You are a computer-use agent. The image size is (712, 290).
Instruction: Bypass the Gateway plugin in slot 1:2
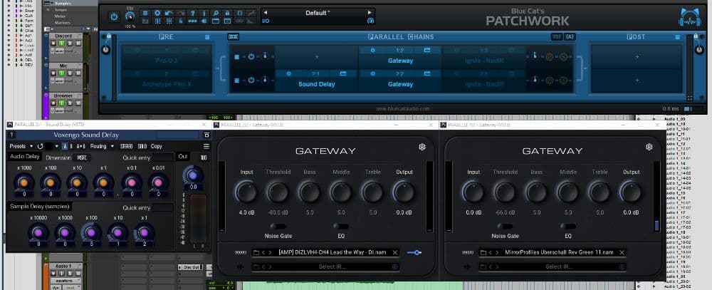click(373, 50)
